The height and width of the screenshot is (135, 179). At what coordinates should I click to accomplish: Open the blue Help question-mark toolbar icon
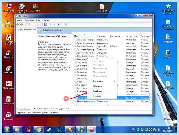[45, 24]
